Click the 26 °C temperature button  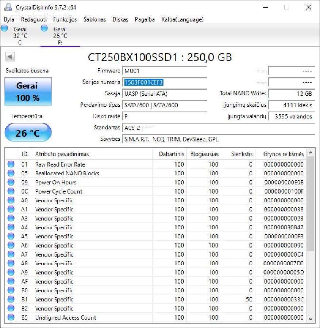(28, 133)
